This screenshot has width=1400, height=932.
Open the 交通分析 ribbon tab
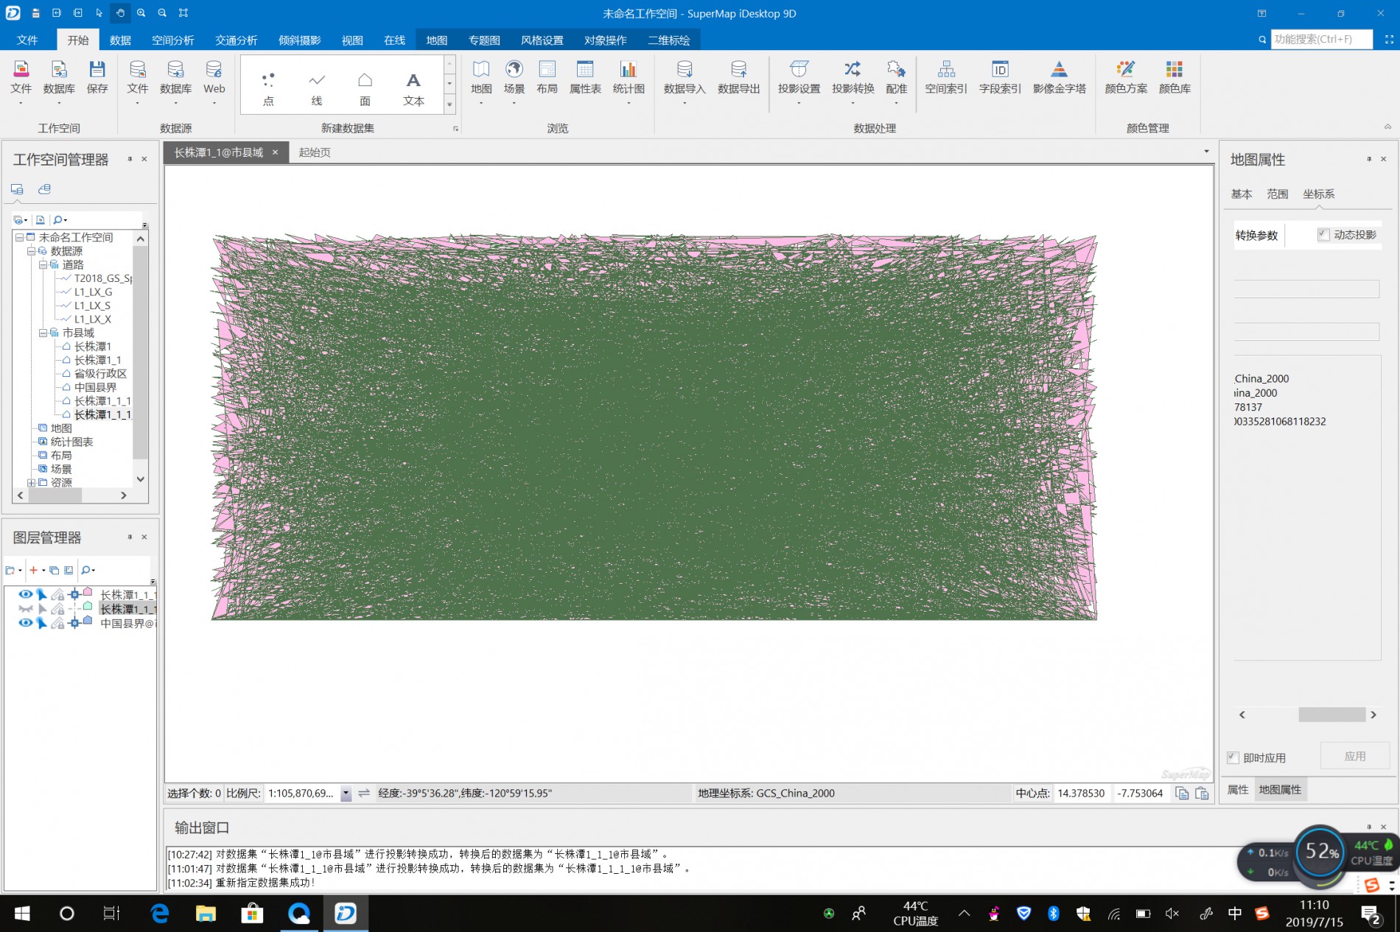236,40
